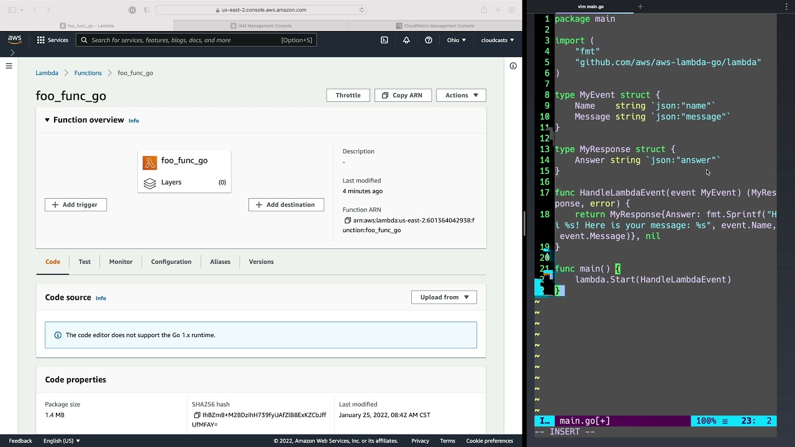Open the English (US) language selector
Screen dimensions: 795x447
[61, 441]
